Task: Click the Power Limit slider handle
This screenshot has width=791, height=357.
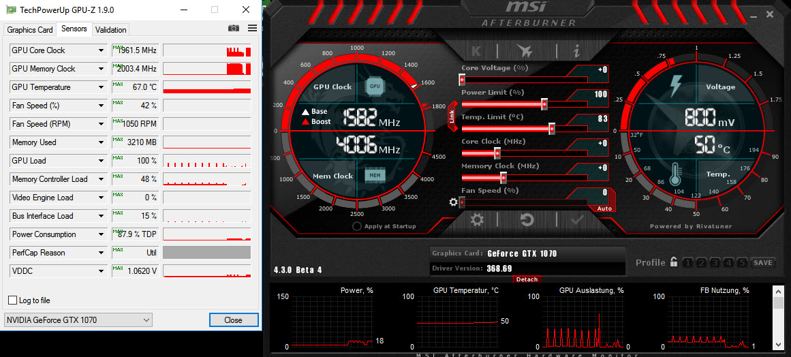Action: (544, 104)
